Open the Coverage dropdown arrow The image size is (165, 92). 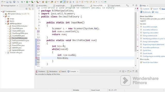click(x=35, y=2)
